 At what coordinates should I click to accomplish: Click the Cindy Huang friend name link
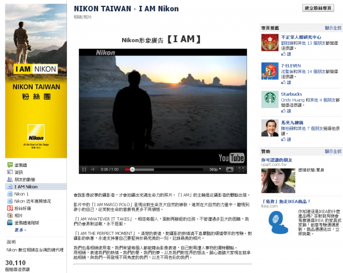(293, 100)
